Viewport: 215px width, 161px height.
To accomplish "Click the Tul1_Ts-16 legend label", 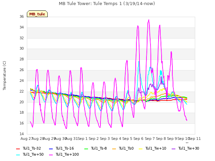I will point(65,148).
